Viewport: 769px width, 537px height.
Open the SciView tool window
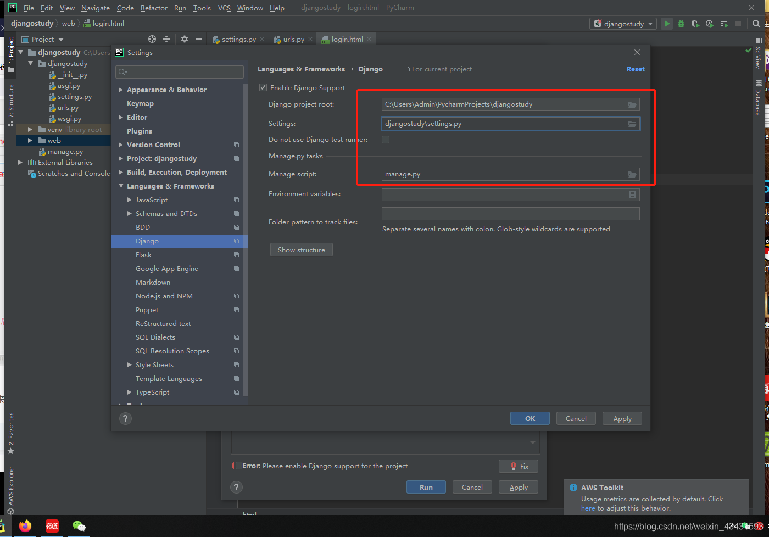click(x=758, y=54)
